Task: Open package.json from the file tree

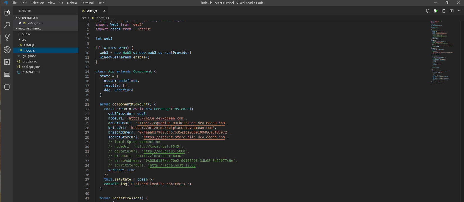Action: [31, 67]
